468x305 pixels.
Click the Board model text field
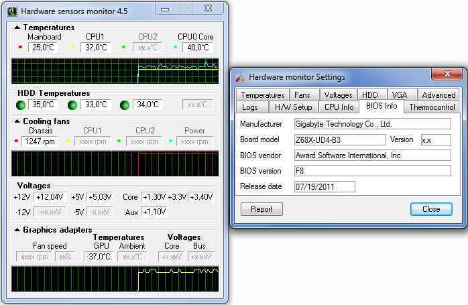pos(339,140)
